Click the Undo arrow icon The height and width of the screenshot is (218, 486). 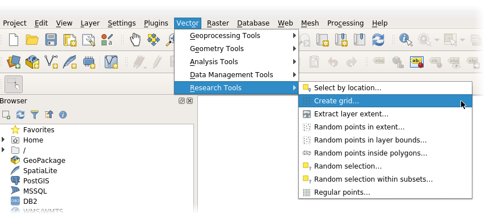[333, 62]
